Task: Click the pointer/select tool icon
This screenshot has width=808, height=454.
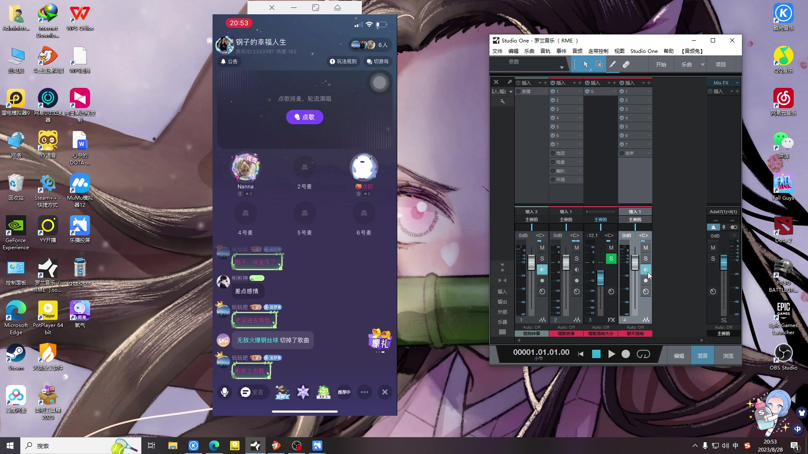Action: [585, 64]
